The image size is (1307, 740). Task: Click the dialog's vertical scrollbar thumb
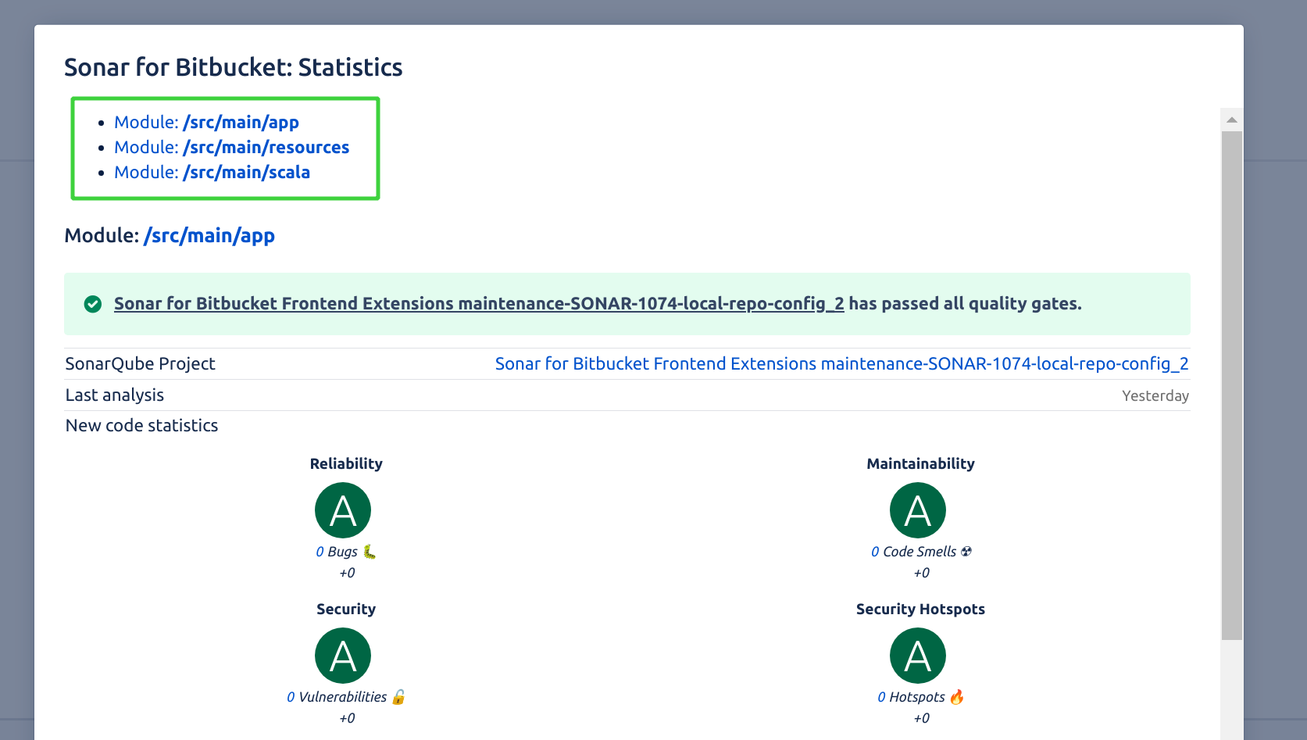coord(1231,383)
